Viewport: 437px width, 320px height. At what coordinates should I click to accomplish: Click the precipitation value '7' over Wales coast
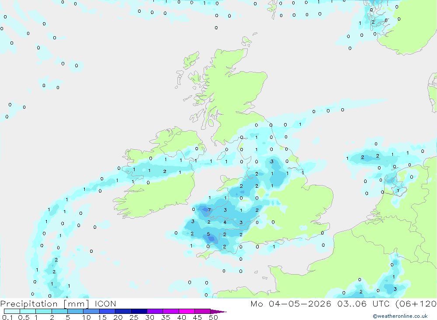pyautogui.click(x=209, y=210)
